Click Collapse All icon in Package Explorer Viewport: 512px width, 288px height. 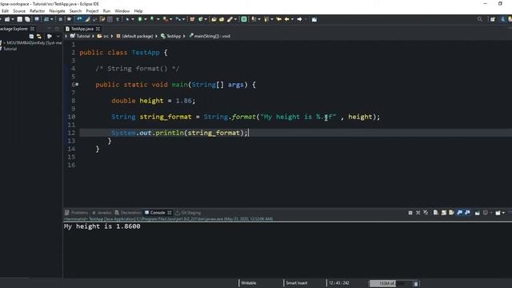[x=31, y=36]
